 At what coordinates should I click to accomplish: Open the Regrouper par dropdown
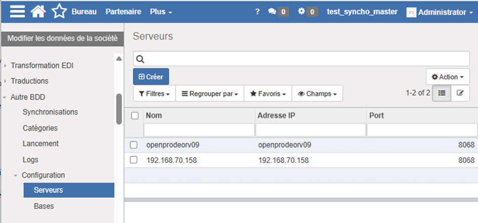coord(209,93)
